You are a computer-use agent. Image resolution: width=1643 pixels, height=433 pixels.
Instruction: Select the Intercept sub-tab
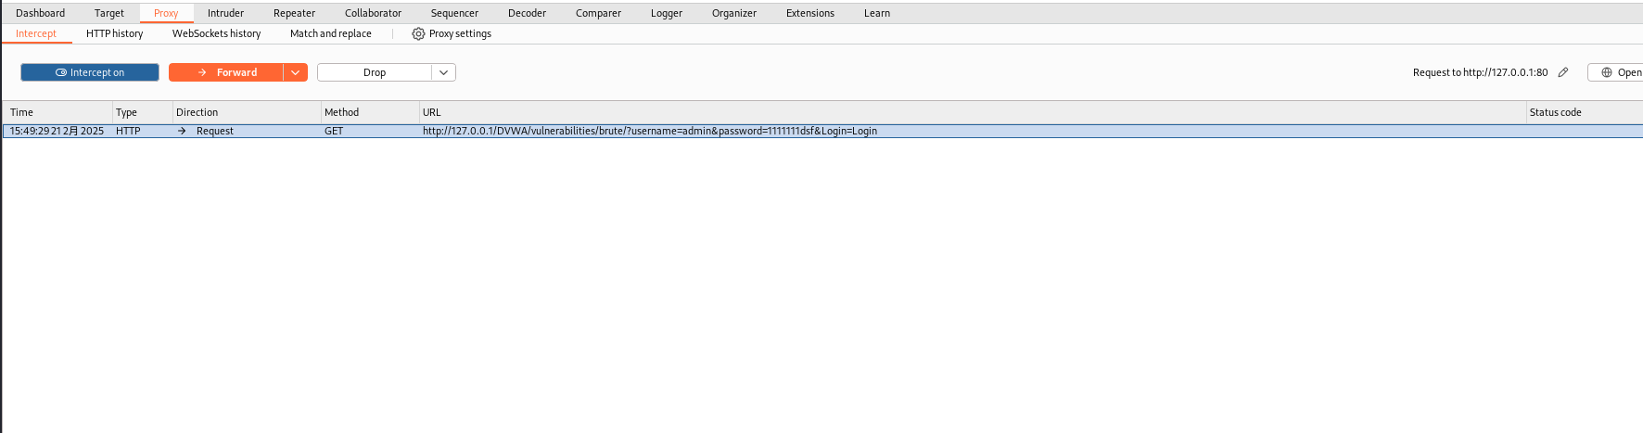pyautogui.click(x=36, y=33)
